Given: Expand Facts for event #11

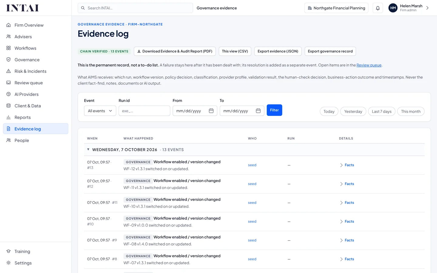Looking at the screenshot, I should point(347,203).
